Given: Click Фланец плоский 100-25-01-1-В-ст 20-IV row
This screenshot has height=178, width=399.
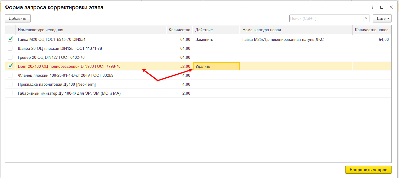Looking at the screenshot, I should click(66, 75).
